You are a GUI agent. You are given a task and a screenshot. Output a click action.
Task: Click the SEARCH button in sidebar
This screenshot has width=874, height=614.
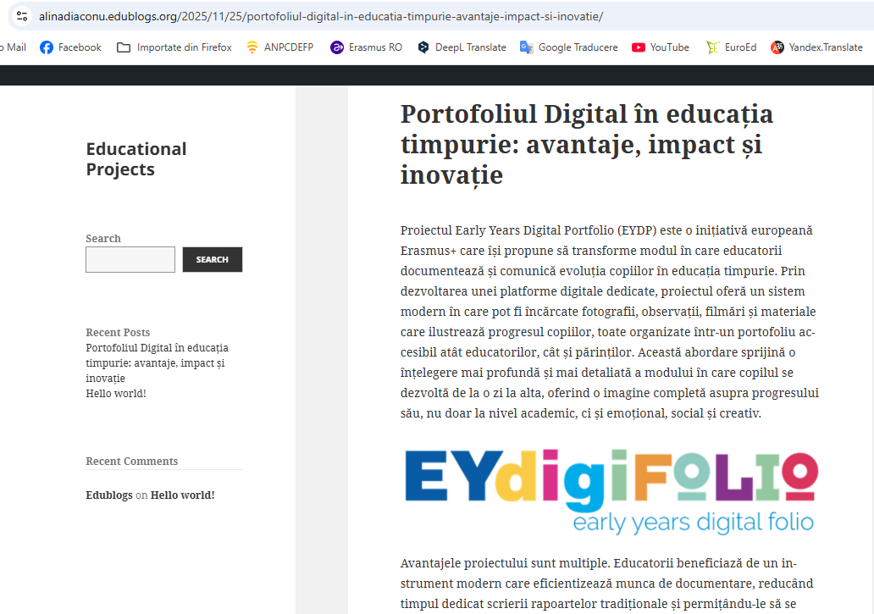[212, 259]
